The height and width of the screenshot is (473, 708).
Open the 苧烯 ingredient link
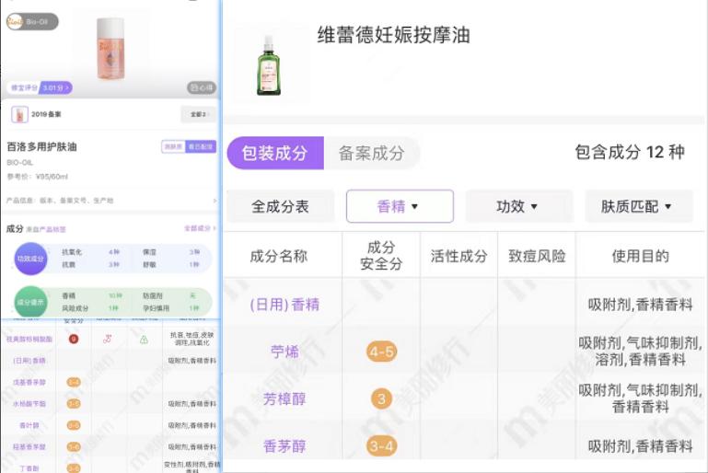(x=284, y=352)
